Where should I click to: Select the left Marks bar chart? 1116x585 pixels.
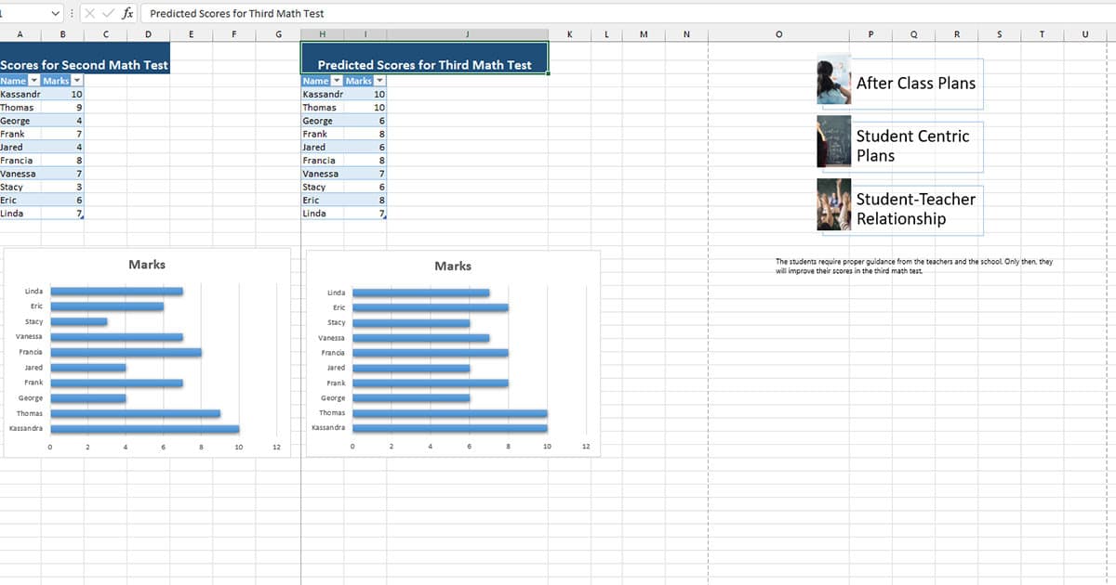click(x=144, y=353)
